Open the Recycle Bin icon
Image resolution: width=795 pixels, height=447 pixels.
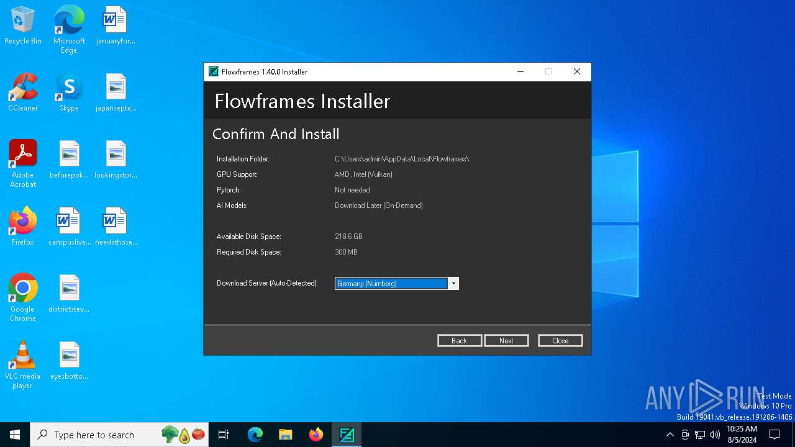click(x=23, y=26)
